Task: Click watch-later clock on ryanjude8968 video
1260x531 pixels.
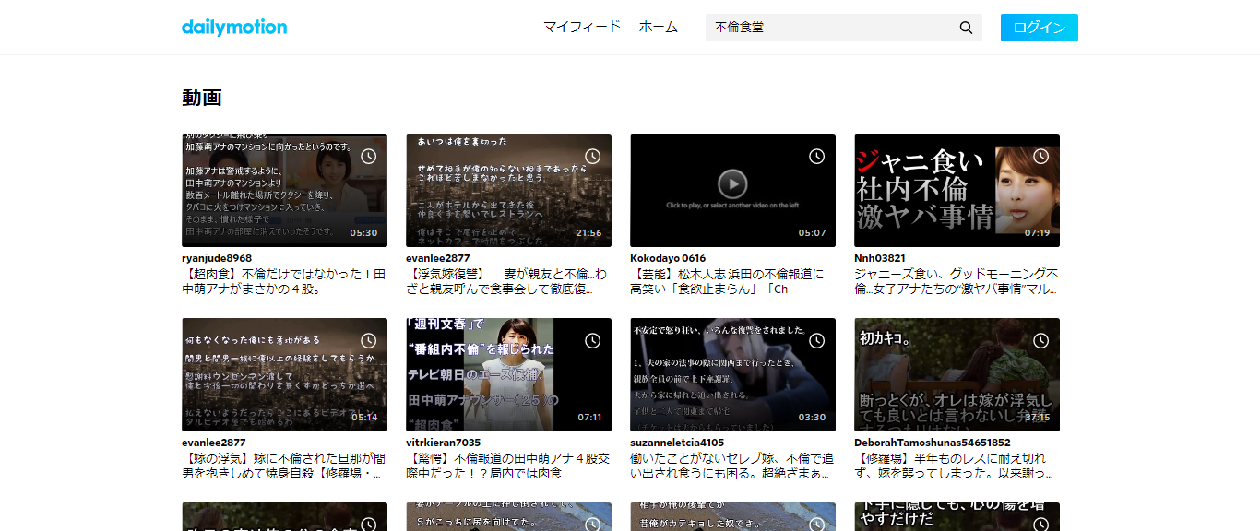Action: pyautogui.click(x=368, y=157)
